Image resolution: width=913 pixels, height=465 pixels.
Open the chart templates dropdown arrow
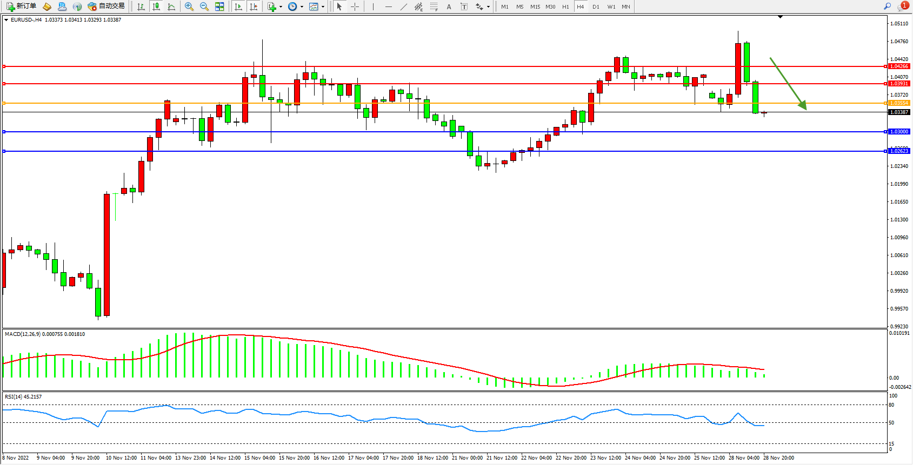click(323, 7)
